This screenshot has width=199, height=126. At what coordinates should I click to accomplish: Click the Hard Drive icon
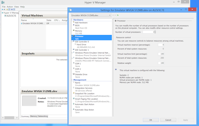(75, 44)
